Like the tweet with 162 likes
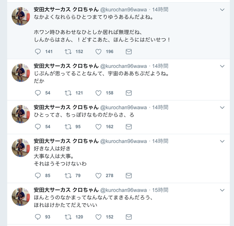 pos(99,126)
